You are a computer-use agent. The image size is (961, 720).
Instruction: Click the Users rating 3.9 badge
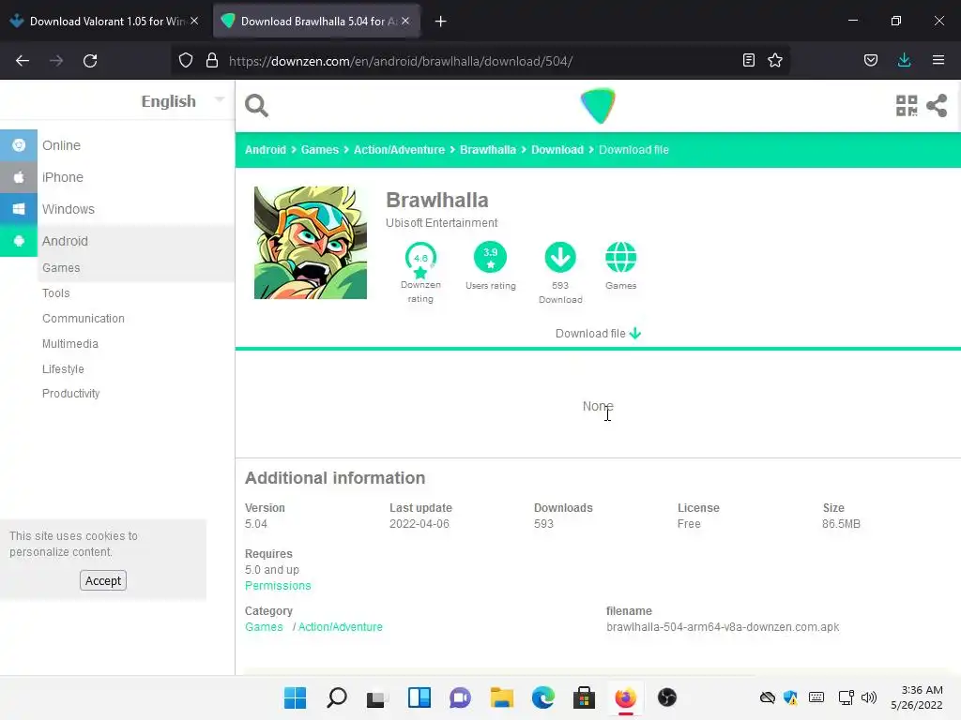[x=490, y=257]
